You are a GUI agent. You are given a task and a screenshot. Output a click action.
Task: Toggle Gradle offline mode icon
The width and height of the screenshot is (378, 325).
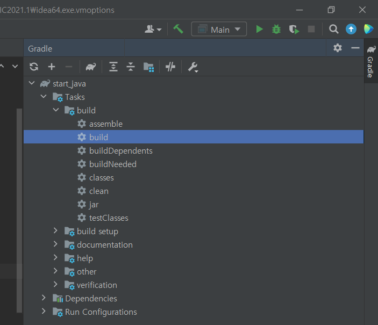[170, 67]
